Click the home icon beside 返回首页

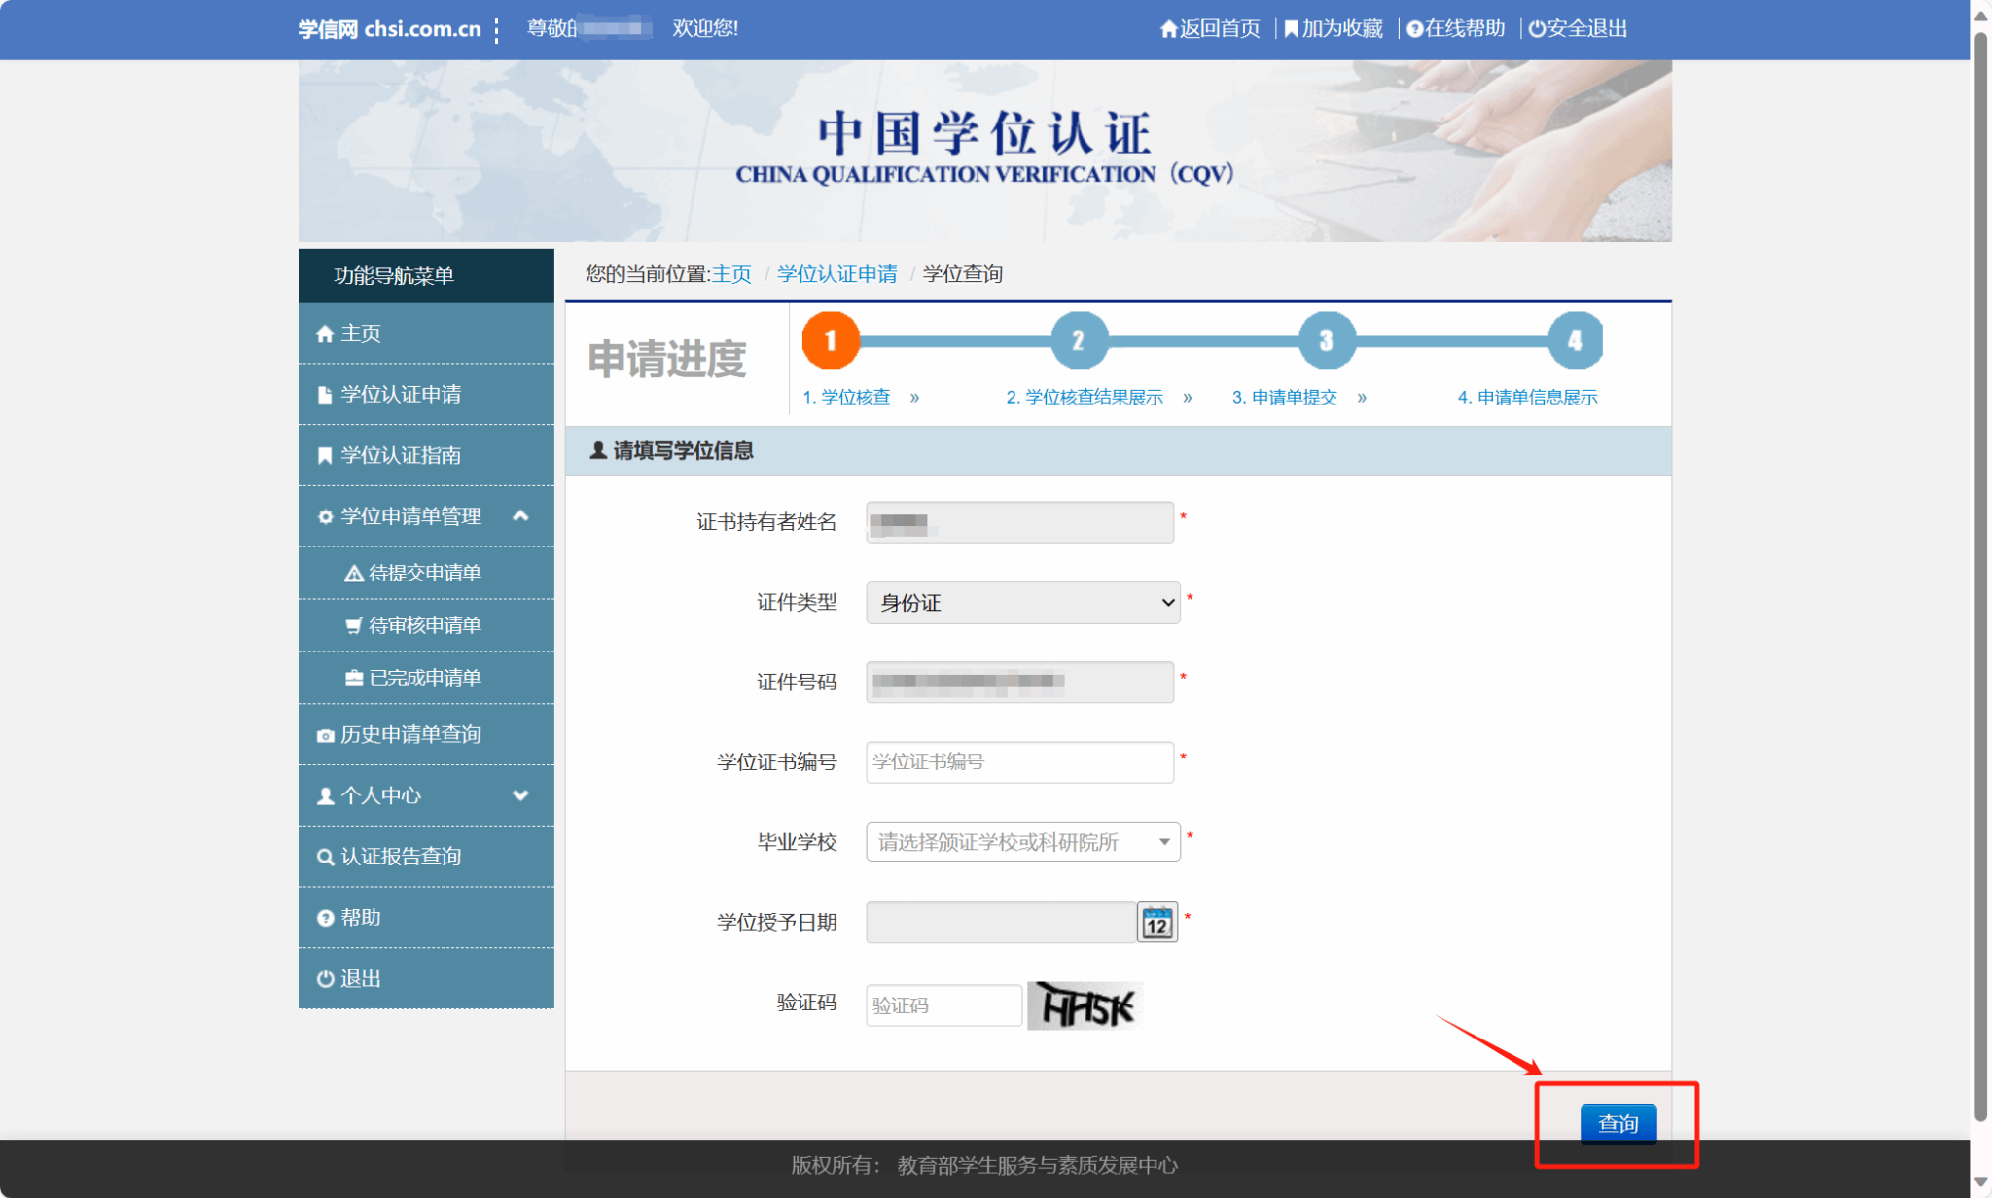point(1169,29)
